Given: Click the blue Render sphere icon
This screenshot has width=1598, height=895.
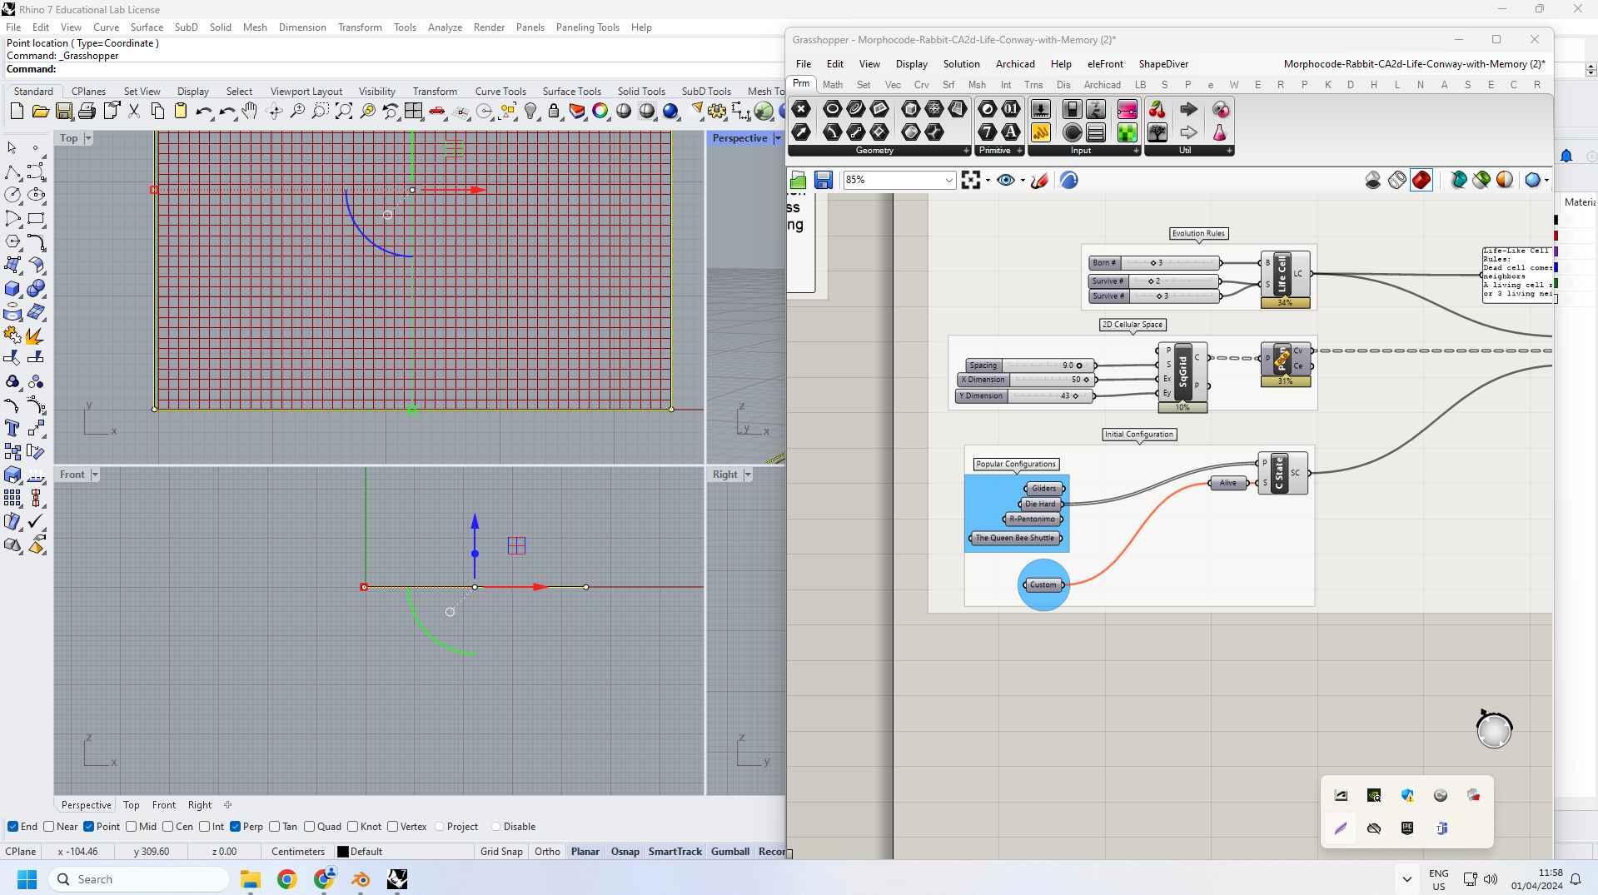Looking at the screenshot, I should pyautogui.click(x=670, y=111).
